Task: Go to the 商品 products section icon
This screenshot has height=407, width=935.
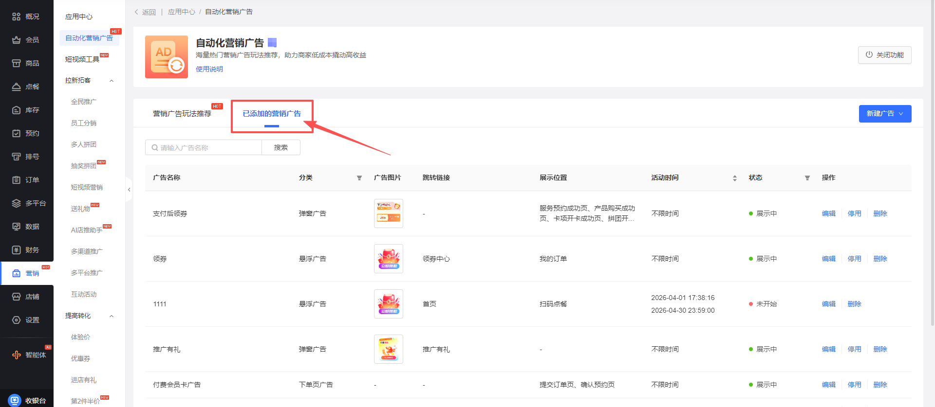Action: click(x=16, y=63)
